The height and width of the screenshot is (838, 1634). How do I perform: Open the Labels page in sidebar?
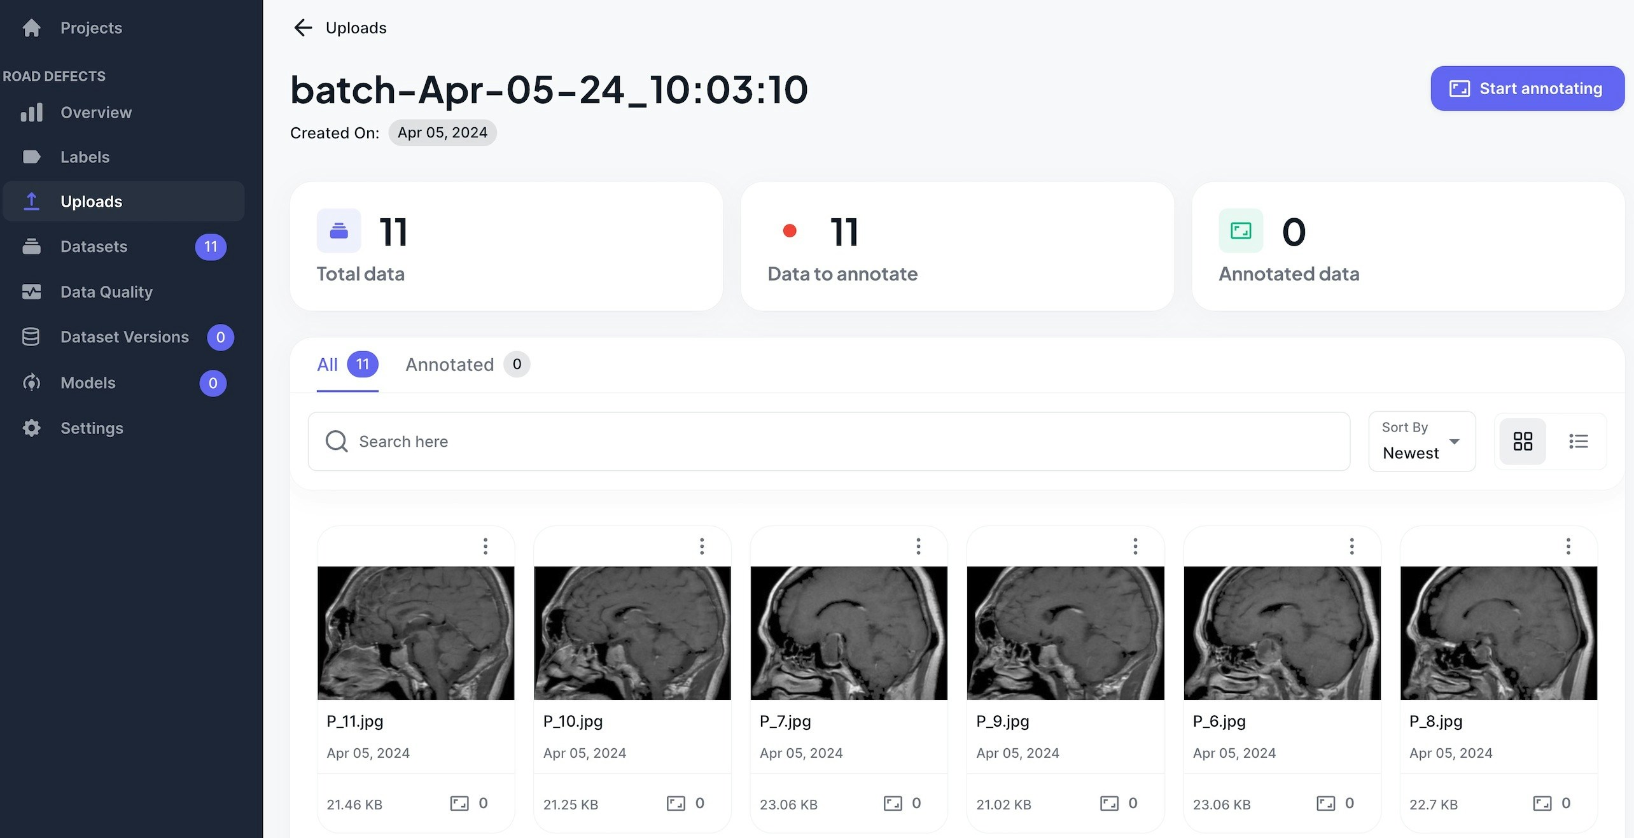[x=85, y=157]
